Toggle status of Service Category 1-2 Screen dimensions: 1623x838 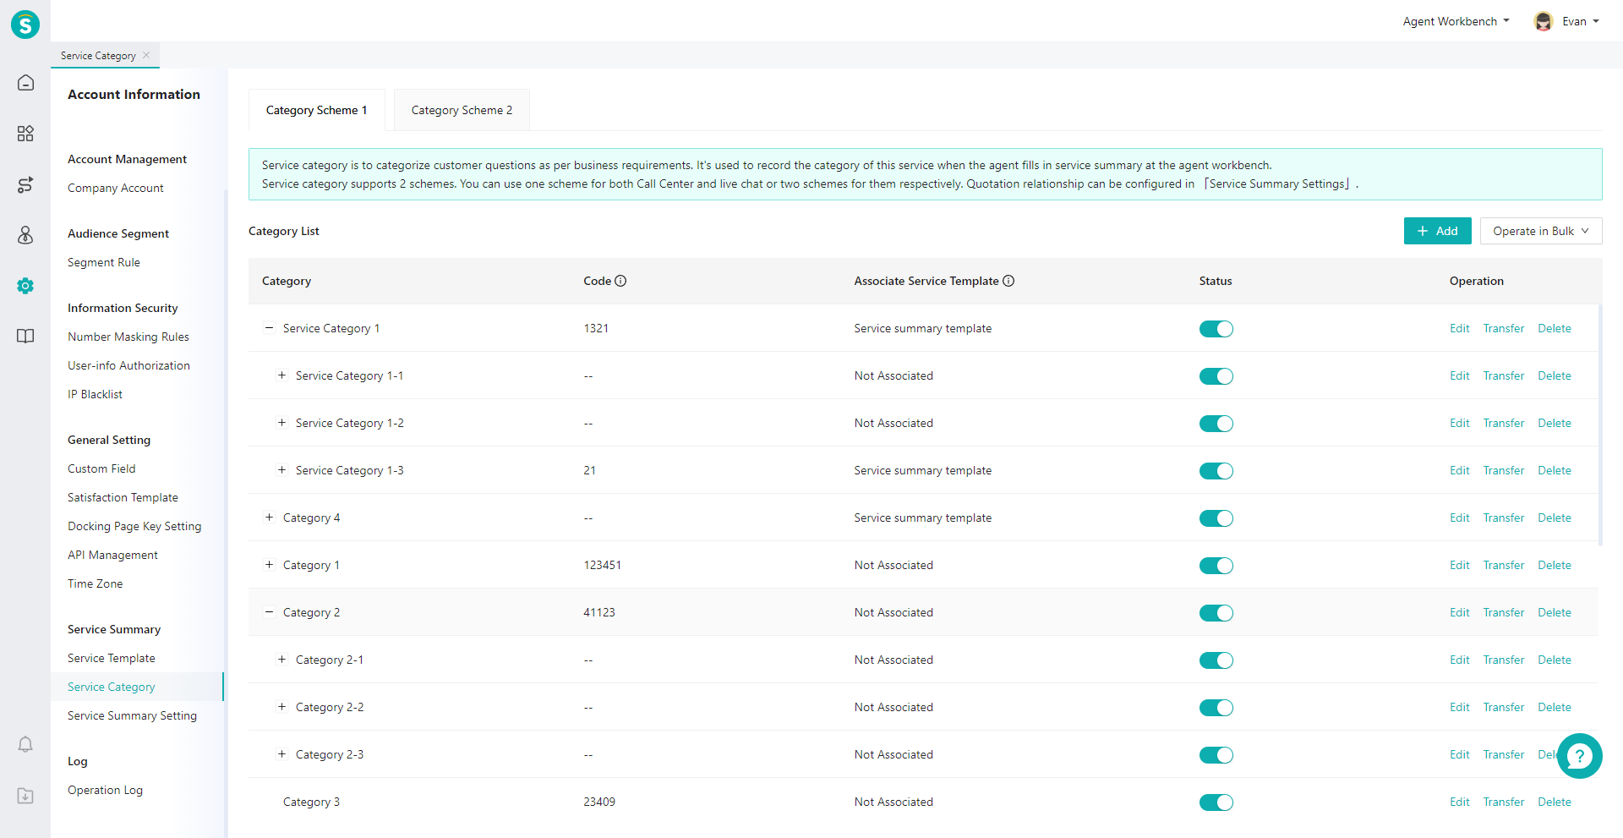(x=1216, y=424)
